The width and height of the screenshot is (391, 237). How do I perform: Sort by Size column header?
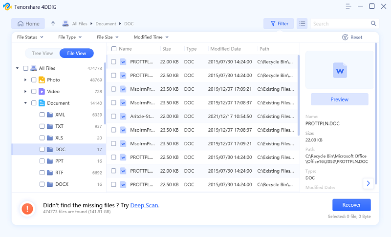tap(167, 49)
